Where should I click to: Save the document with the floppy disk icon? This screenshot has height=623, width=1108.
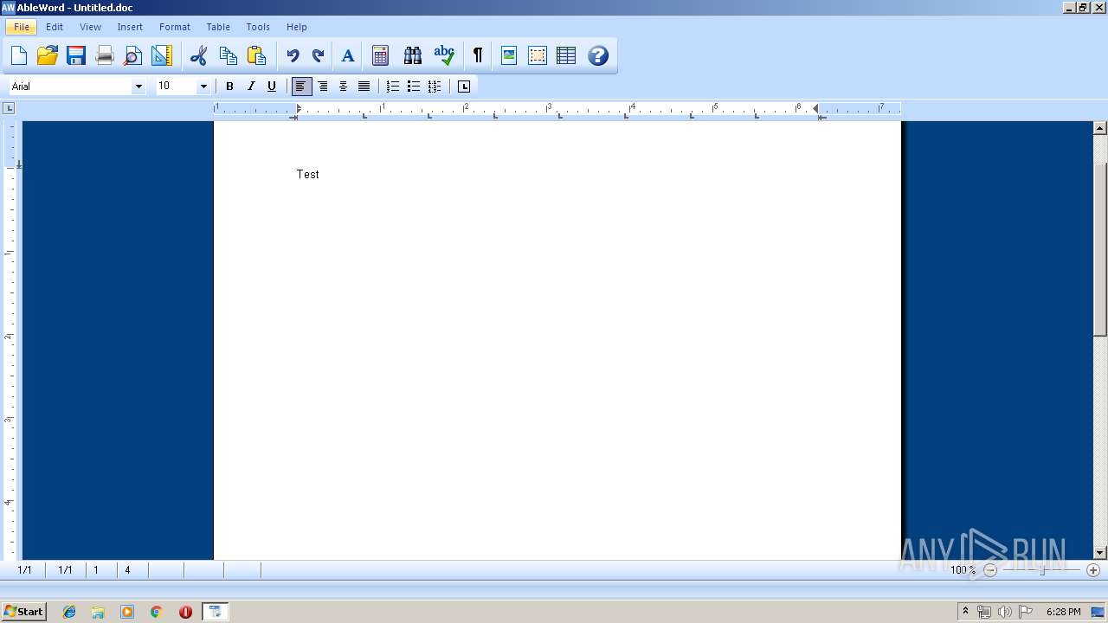(x=76, y=56)
